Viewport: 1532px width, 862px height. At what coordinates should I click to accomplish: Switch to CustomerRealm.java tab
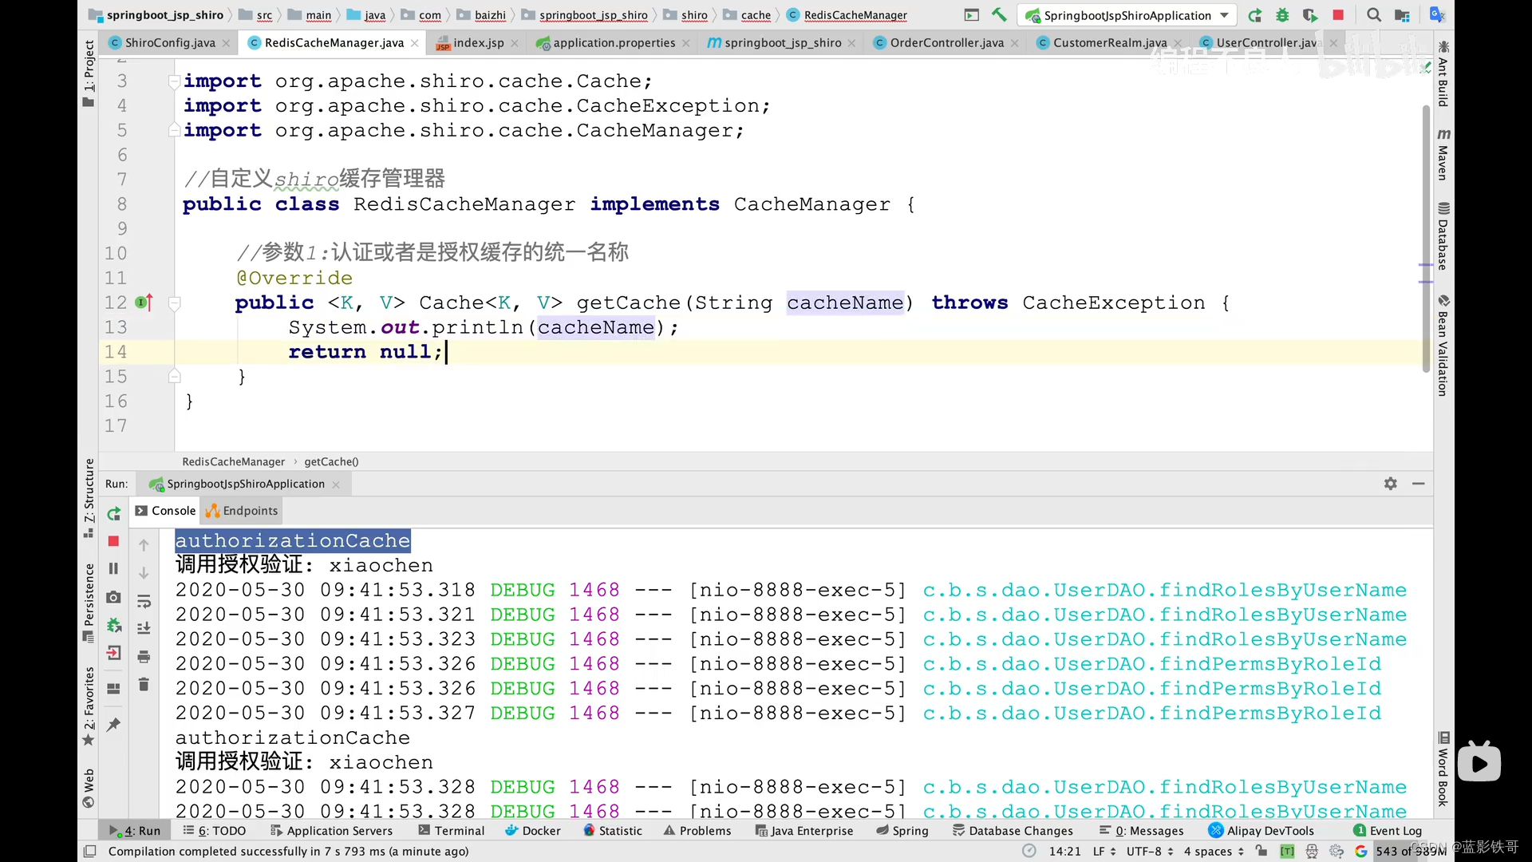click(x=1109, y=42)
